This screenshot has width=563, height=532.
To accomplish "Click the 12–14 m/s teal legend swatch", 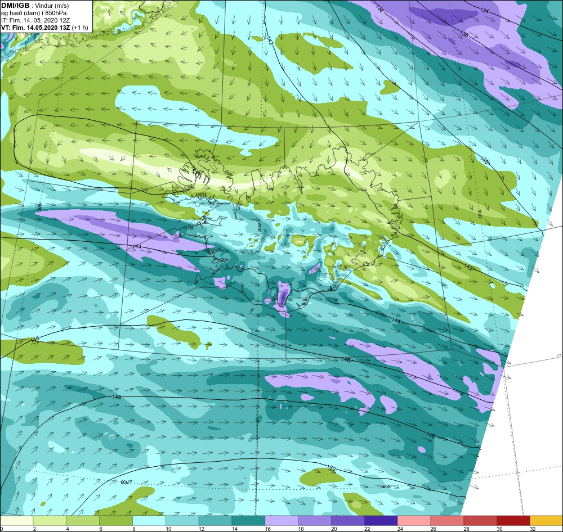I will [x=216, y=521].
